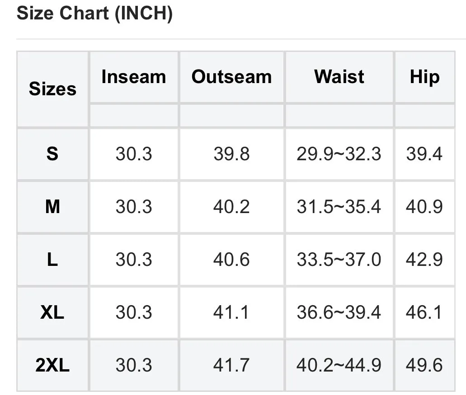Image resolution: width=466 pixels, height=395 pixels.
Task: Select the 40.6 outseam cell
Action: click(x=231, y=260)
